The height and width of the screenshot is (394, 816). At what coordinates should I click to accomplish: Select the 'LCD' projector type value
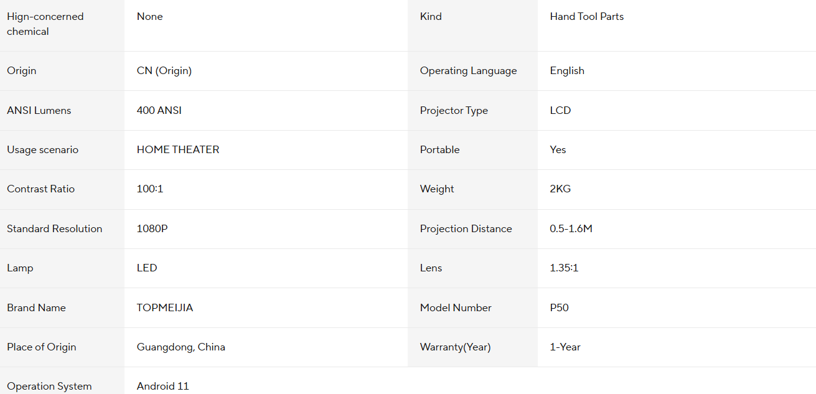click(560, 110)
